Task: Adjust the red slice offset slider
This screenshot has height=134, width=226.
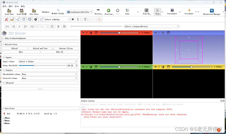Action: pyautogui.click(x=119, y=33)
